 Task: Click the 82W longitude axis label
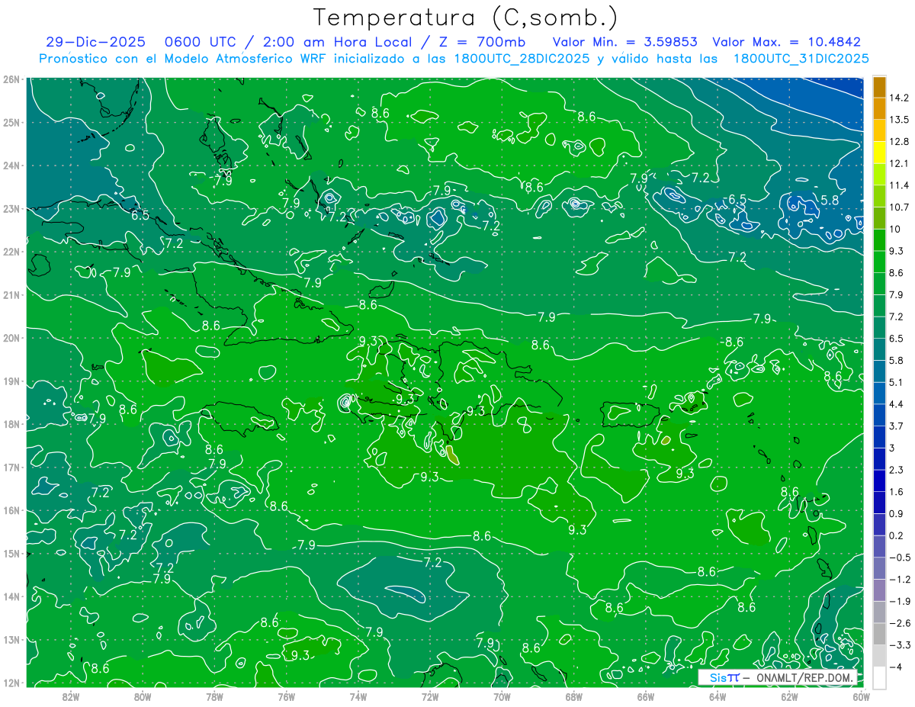(71, 696)
